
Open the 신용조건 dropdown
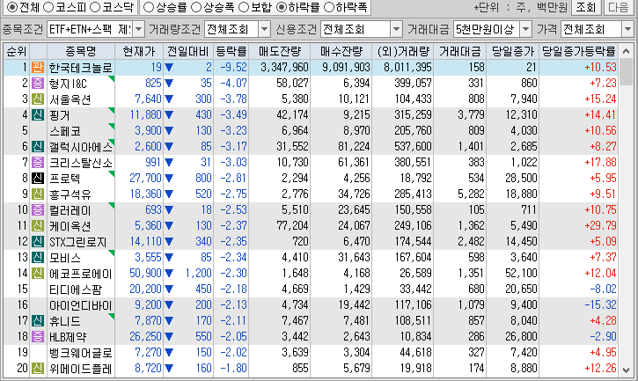point(396,29)
